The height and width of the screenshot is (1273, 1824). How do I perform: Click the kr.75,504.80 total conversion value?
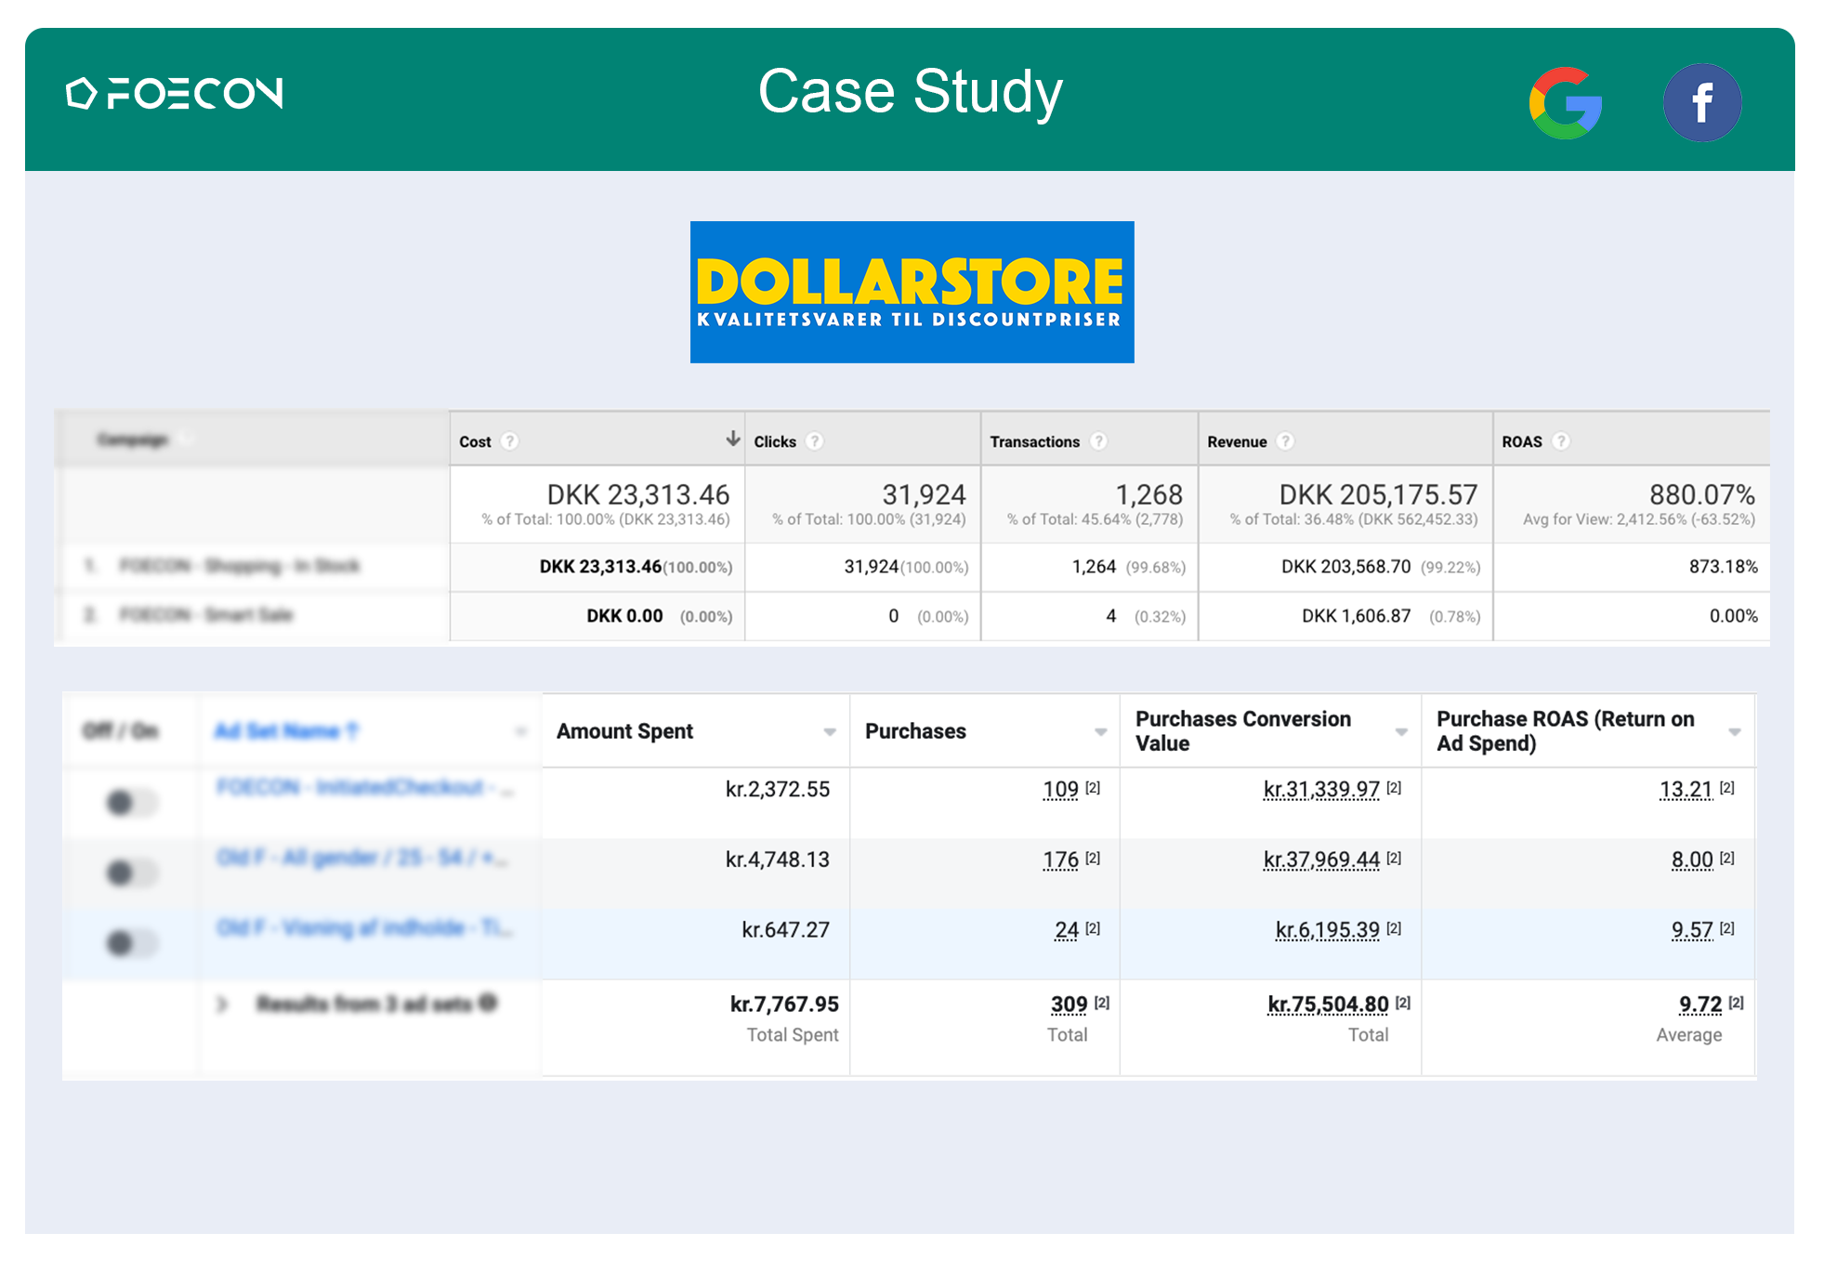click(1328, 1004)
